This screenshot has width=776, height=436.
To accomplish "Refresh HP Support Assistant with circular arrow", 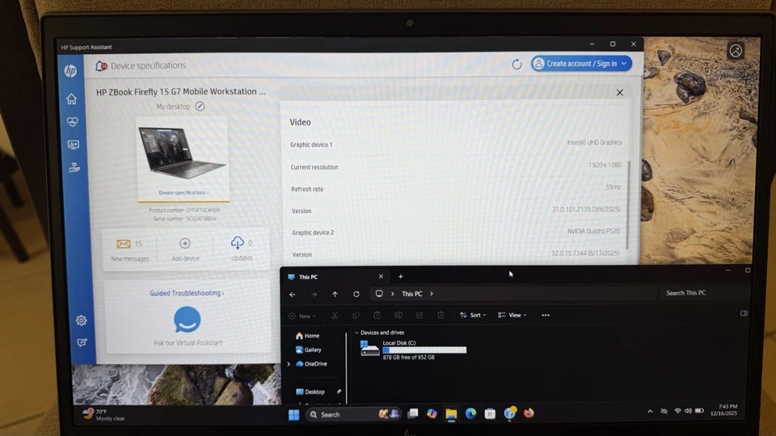I will (x=517, y=65).
